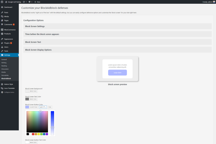
Task: Expand Block Screen Settings section
Action: tap(117, 26)
